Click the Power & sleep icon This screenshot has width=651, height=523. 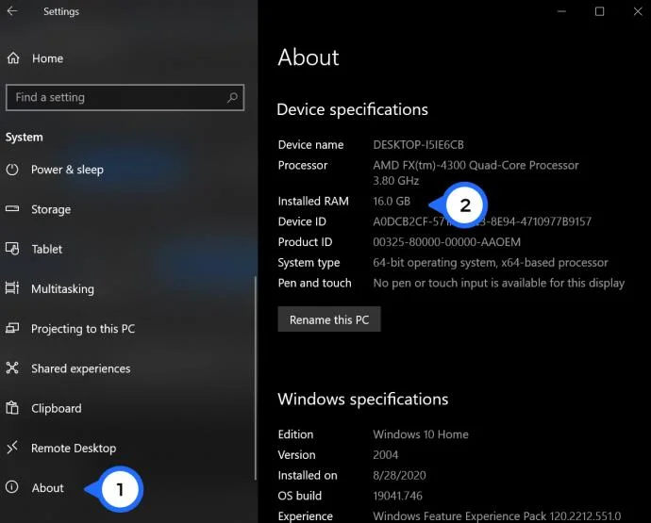click(x=12, y=170)
